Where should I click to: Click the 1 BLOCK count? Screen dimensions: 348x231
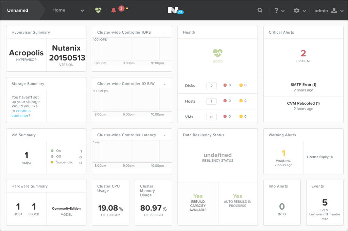point(34,207)
